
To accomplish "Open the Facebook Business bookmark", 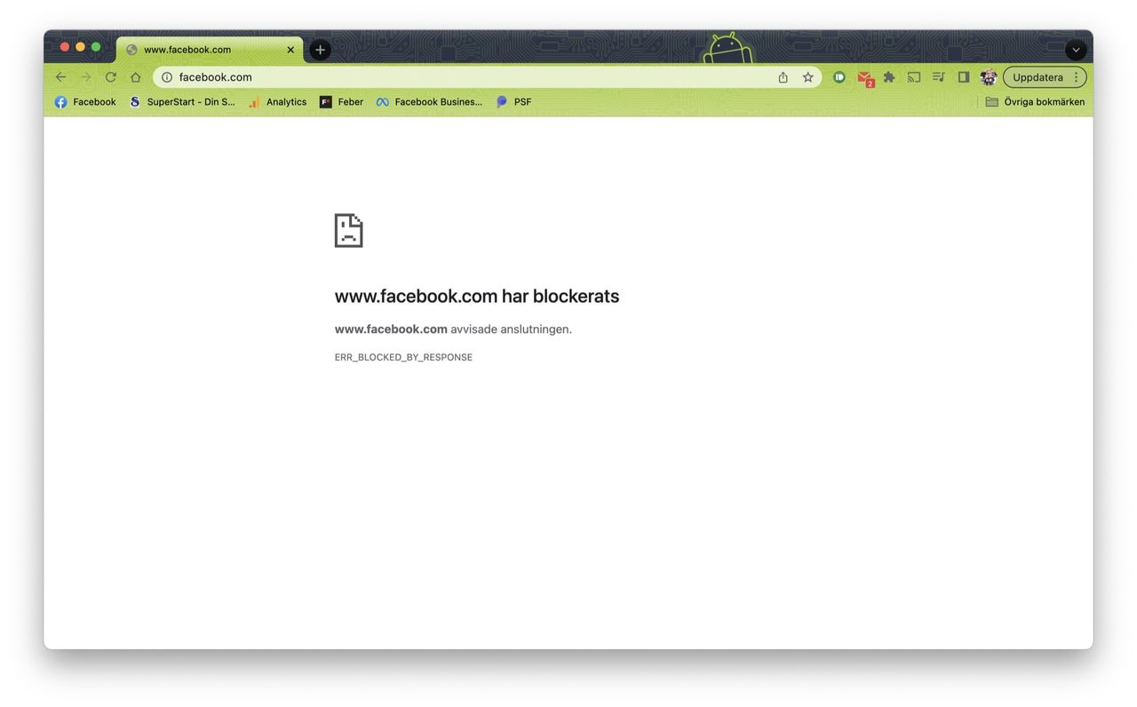I will click(429, 102).
